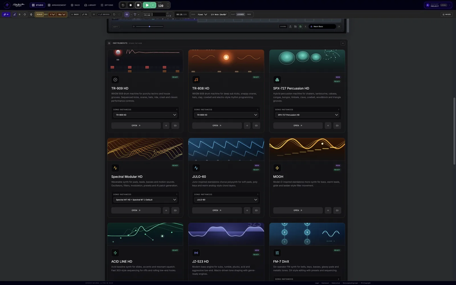Toggle the SCALE button
Screen dimensions: 456x285
point(39,14)
